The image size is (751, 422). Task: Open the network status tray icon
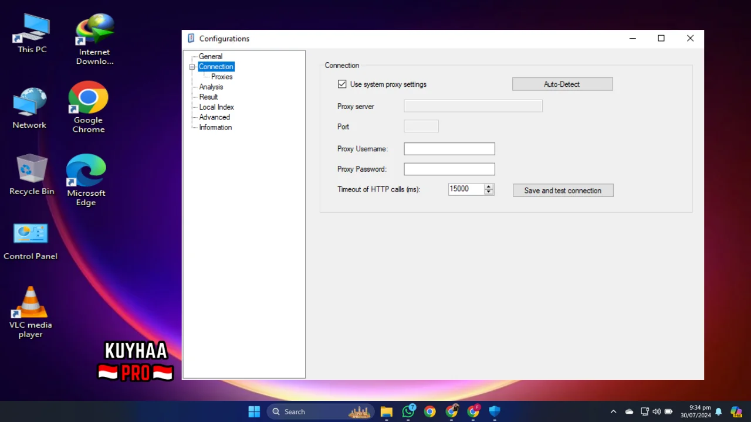click(645, 411)
